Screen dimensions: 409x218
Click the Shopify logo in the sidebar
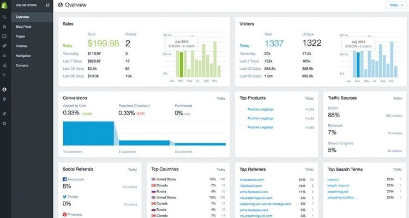tap(5, 5)
